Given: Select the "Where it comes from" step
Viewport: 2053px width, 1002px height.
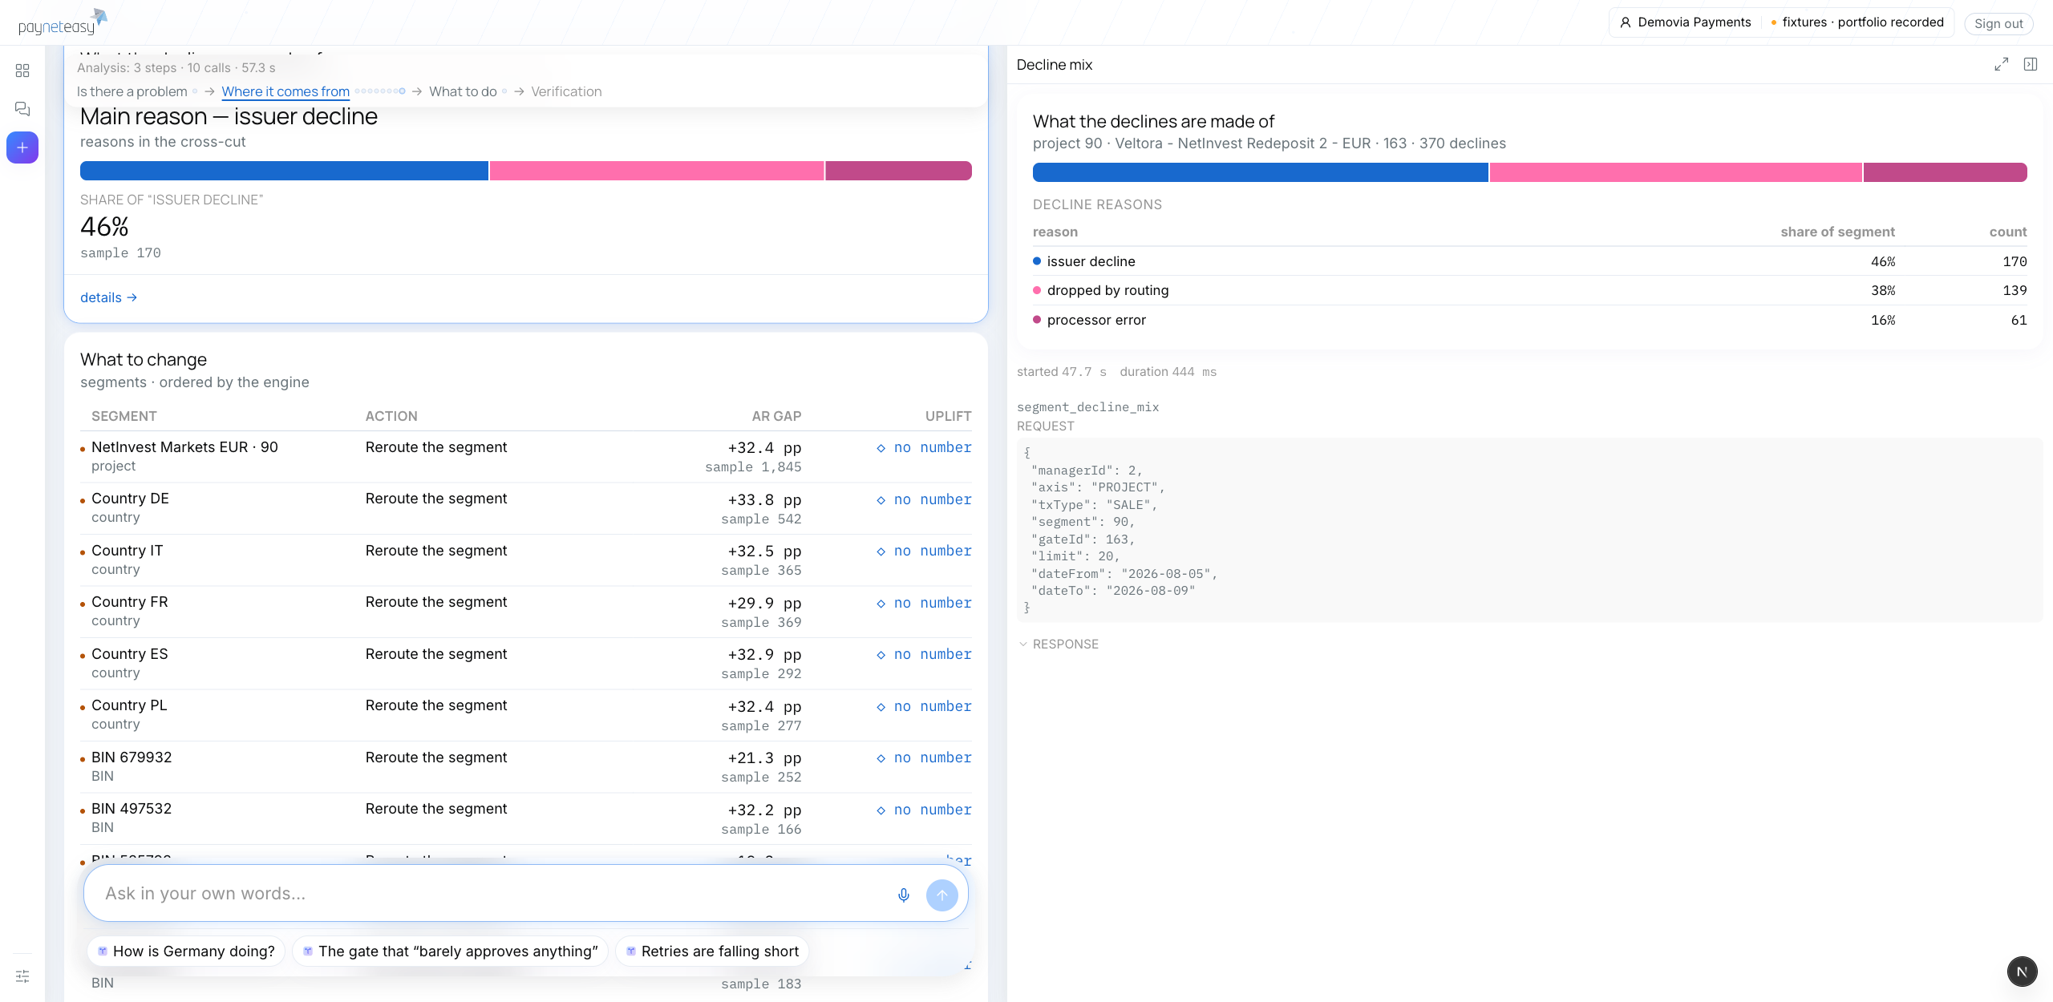Looking at the screenshot, I should coord(285,91).
